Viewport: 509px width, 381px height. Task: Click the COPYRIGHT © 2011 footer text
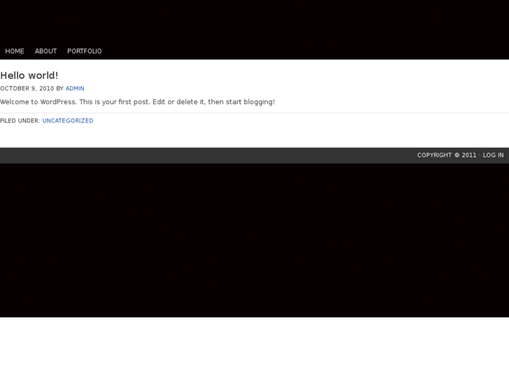(447, 155)
